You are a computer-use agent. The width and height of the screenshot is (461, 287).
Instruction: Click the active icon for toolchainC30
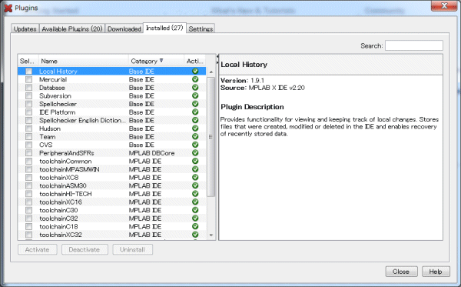[195, 210]
